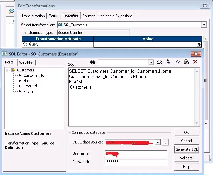Screen dimensions: 213x175
Task: Click the Paste clipboard icon
Action: (x=186, y=62)
